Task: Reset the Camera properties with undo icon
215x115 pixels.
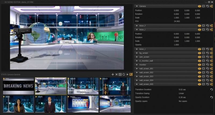Action: [x=207, y=6]
